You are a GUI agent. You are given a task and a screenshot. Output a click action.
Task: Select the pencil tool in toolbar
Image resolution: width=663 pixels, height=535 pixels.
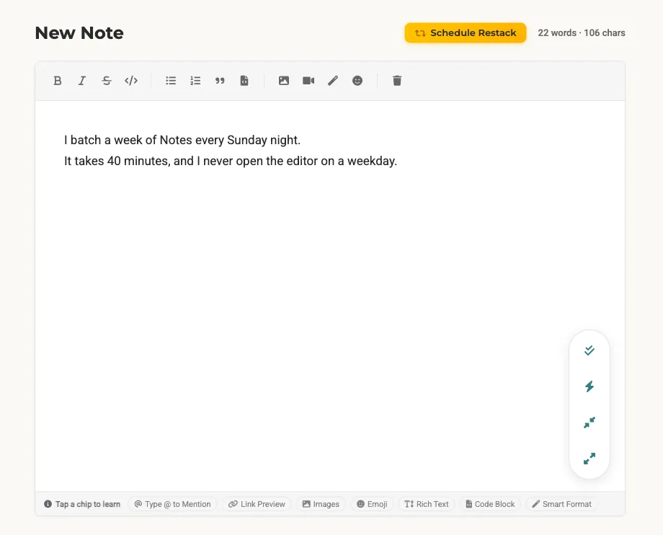point(333,81)
